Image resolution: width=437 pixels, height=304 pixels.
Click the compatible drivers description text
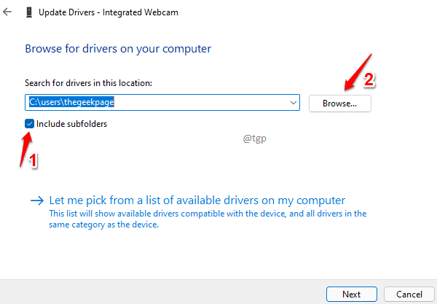pos(208,219)
